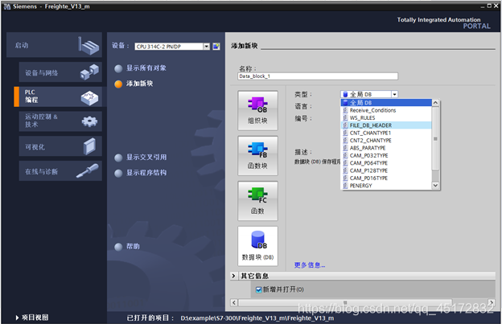Choose WS_RULES in the type list
The width and height of the screenshot is (502, 324).
386,117
